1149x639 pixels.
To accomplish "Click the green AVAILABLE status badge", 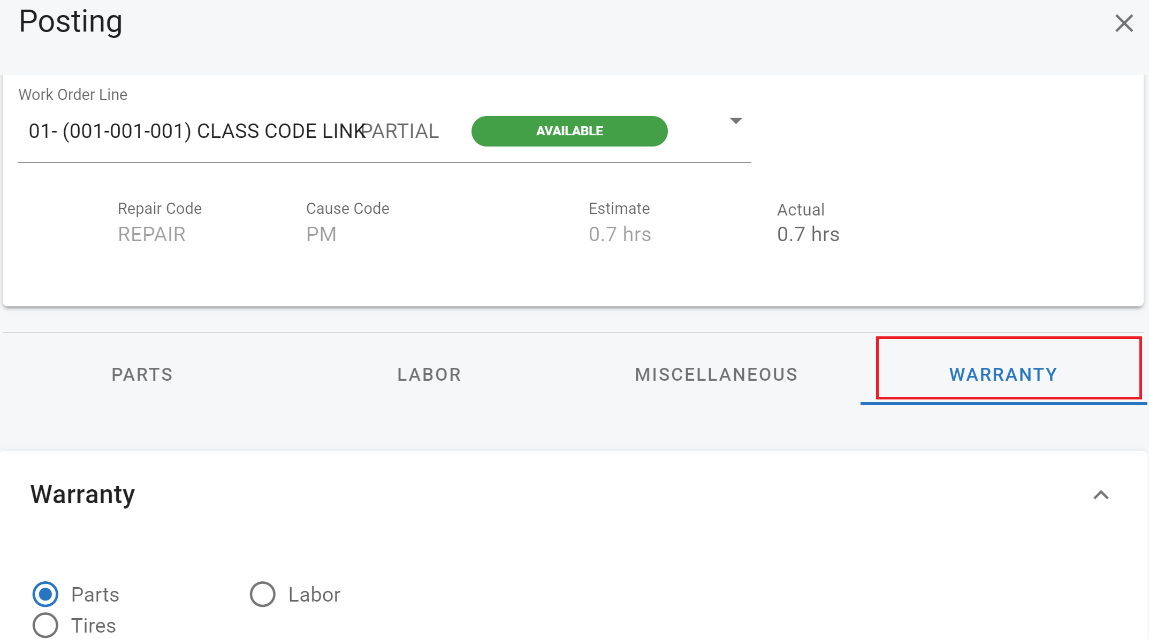I will point(569,131).
